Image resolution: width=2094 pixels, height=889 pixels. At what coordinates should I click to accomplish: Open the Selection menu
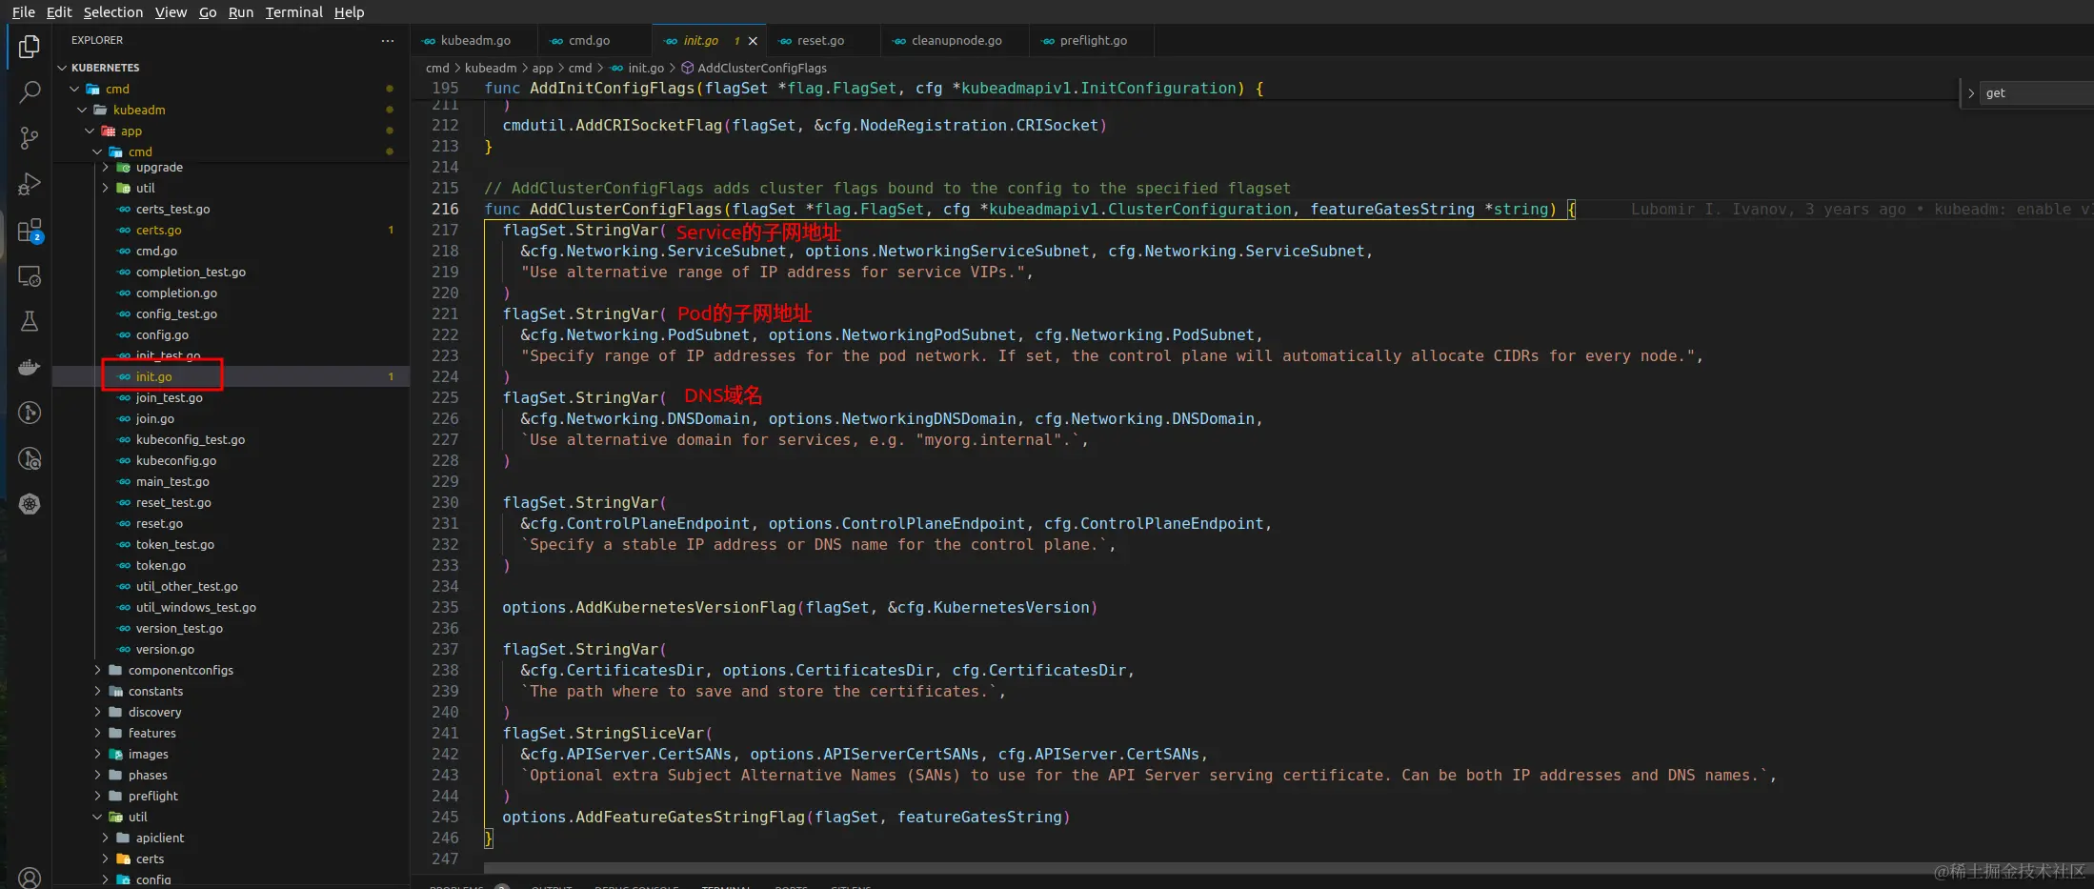pos(113,11)
